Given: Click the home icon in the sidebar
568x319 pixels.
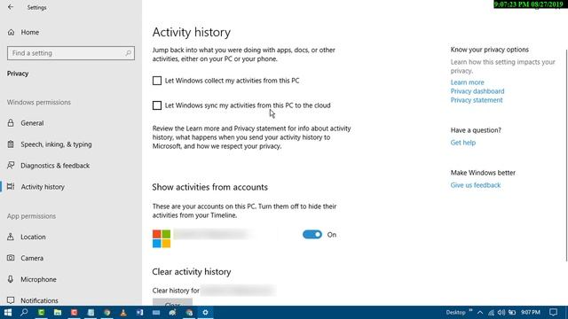Looking at the screenshot, I should (x=11, y=32).
